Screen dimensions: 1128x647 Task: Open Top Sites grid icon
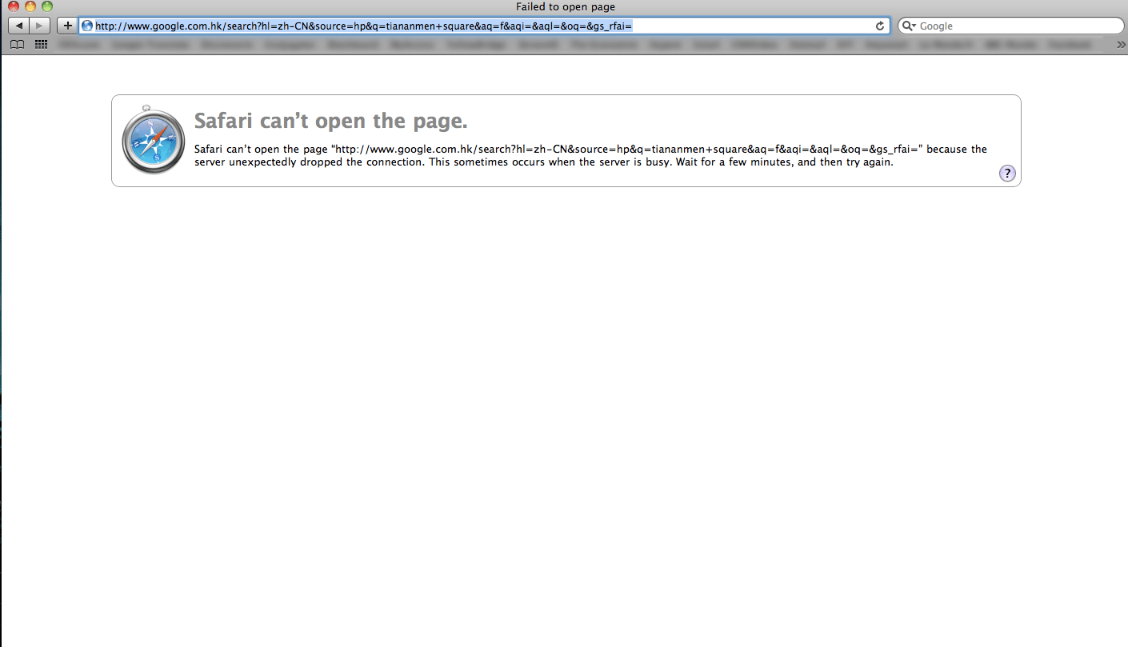click(41, 45)
